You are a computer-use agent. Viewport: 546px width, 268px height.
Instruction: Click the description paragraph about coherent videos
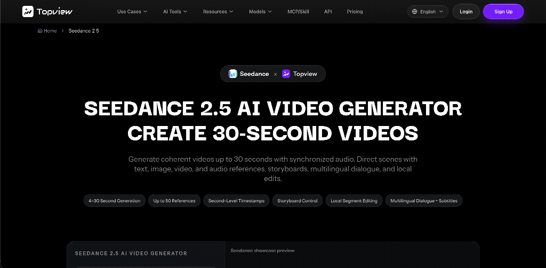(x=273, y=169)
